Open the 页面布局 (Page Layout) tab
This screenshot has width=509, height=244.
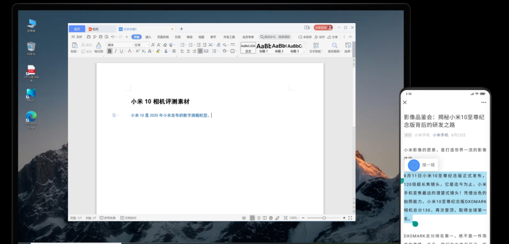163,37
